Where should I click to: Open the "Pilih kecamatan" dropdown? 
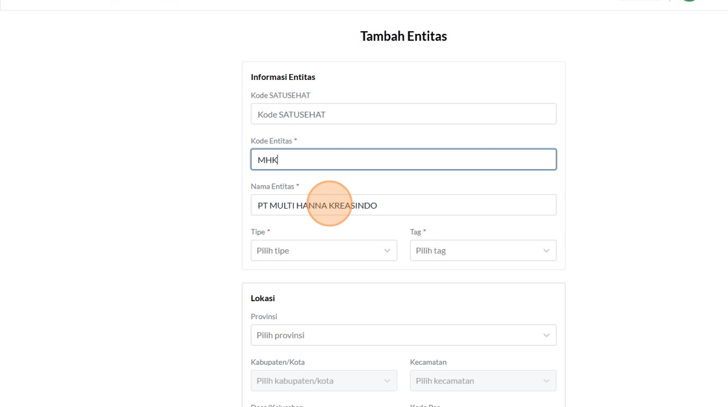pyautogui.click(x=476, y=381)
